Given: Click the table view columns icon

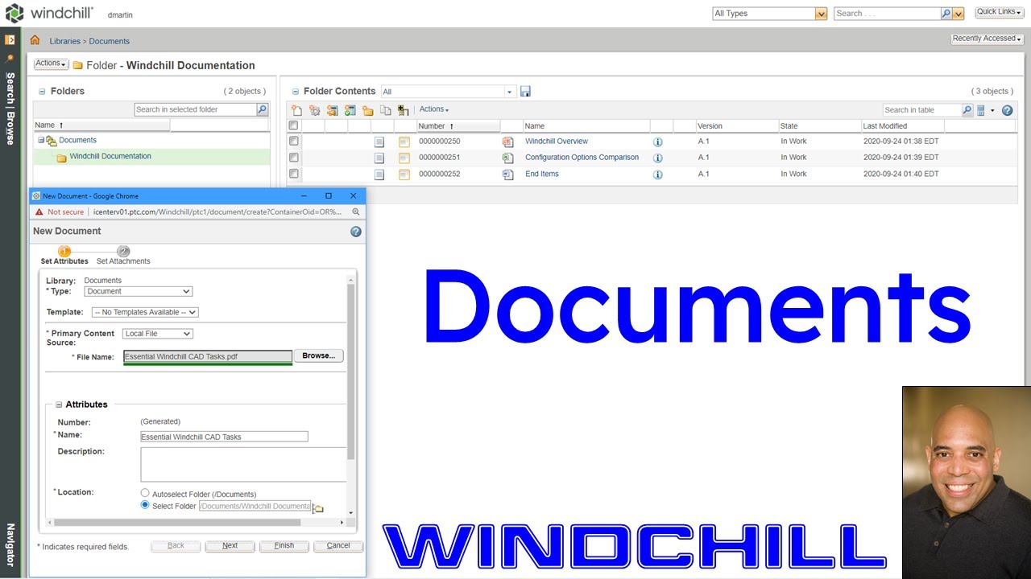Looking at the screenshot, I should pyautogui.click(x=981, y=110).
